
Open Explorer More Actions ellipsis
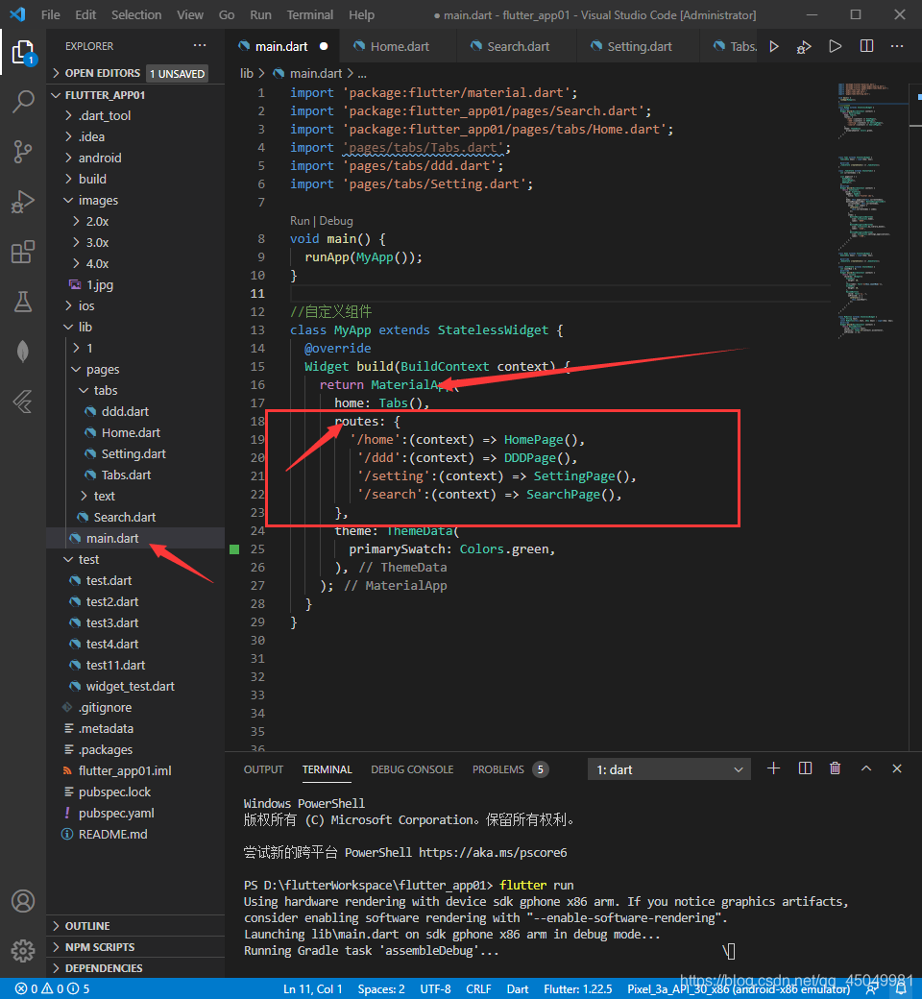[200, 46]
